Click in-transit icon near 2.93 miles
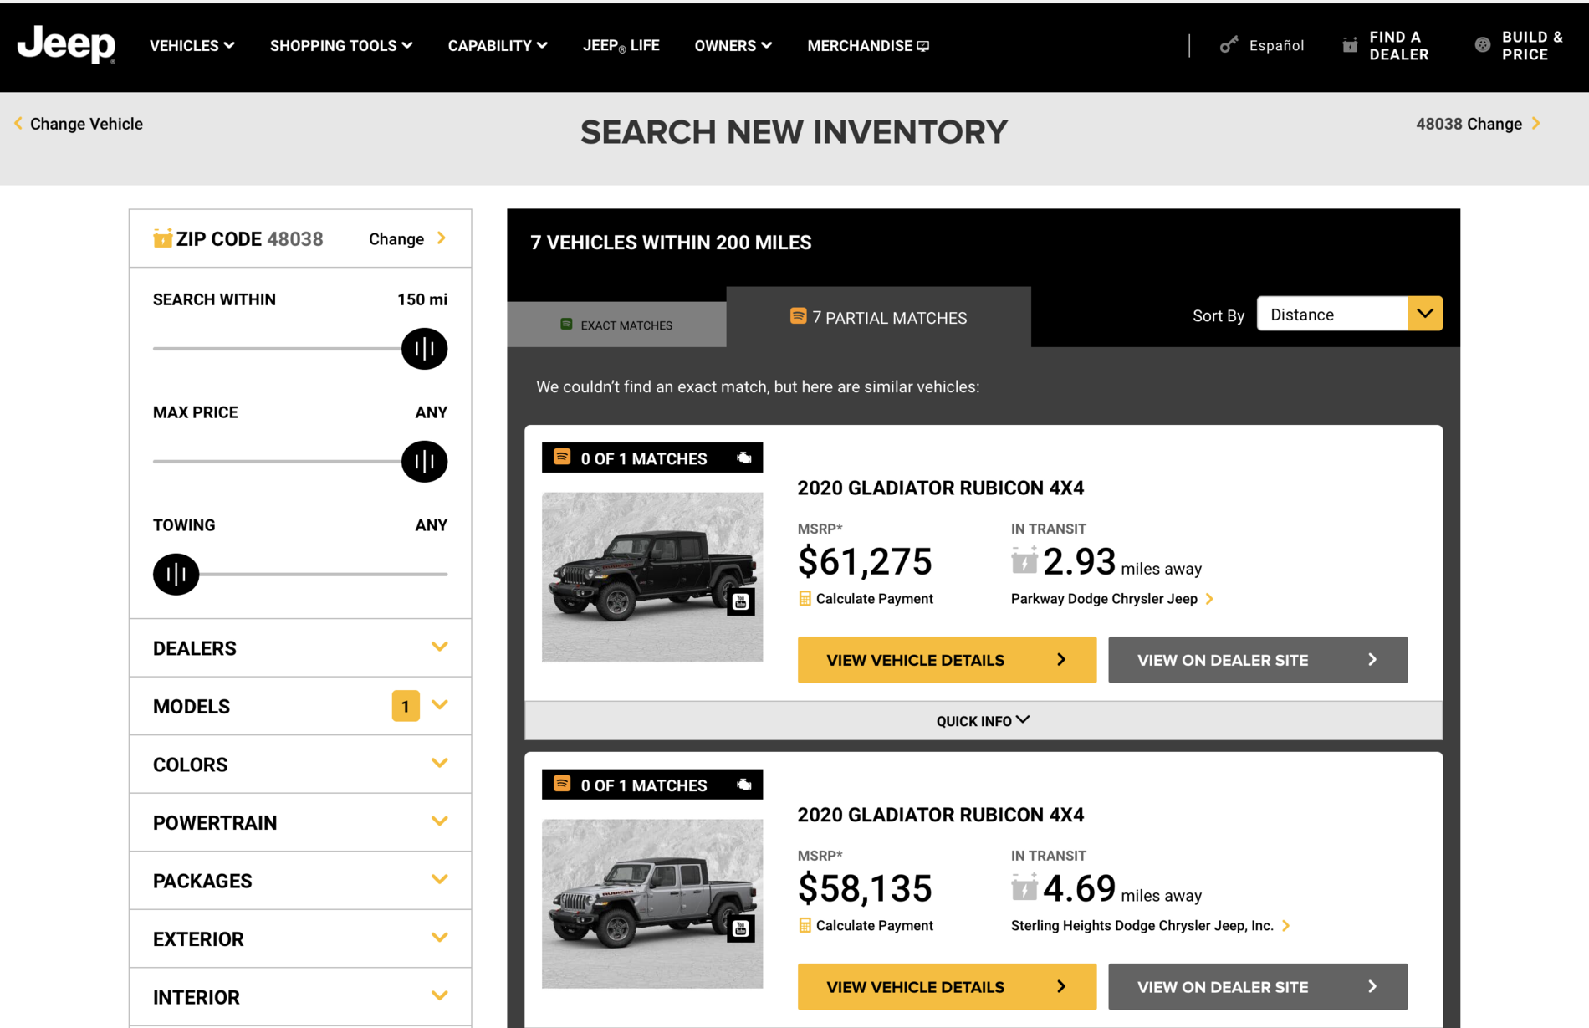 point(1024,561)
